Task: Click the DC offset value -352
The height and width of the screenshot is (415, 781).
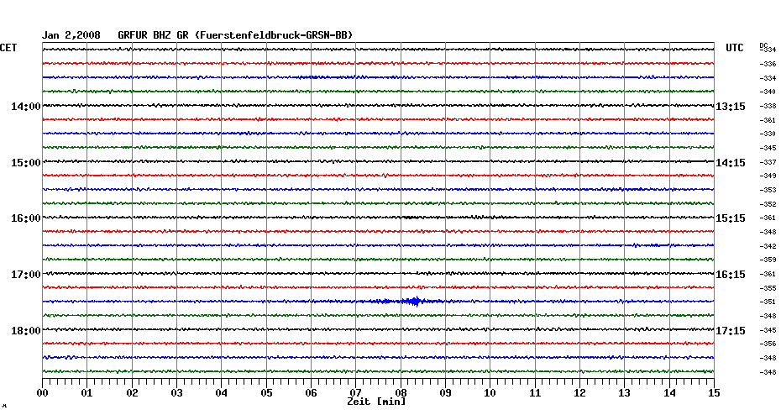Action: (x=768, y=204)
